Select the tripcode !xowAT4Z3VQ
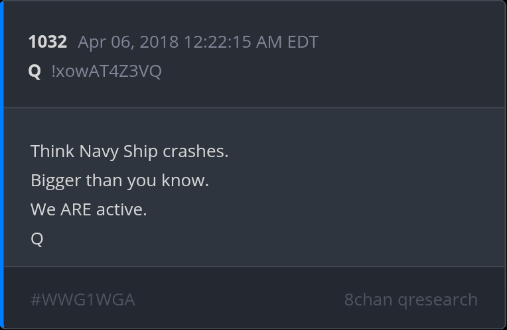 coord(106,72)
